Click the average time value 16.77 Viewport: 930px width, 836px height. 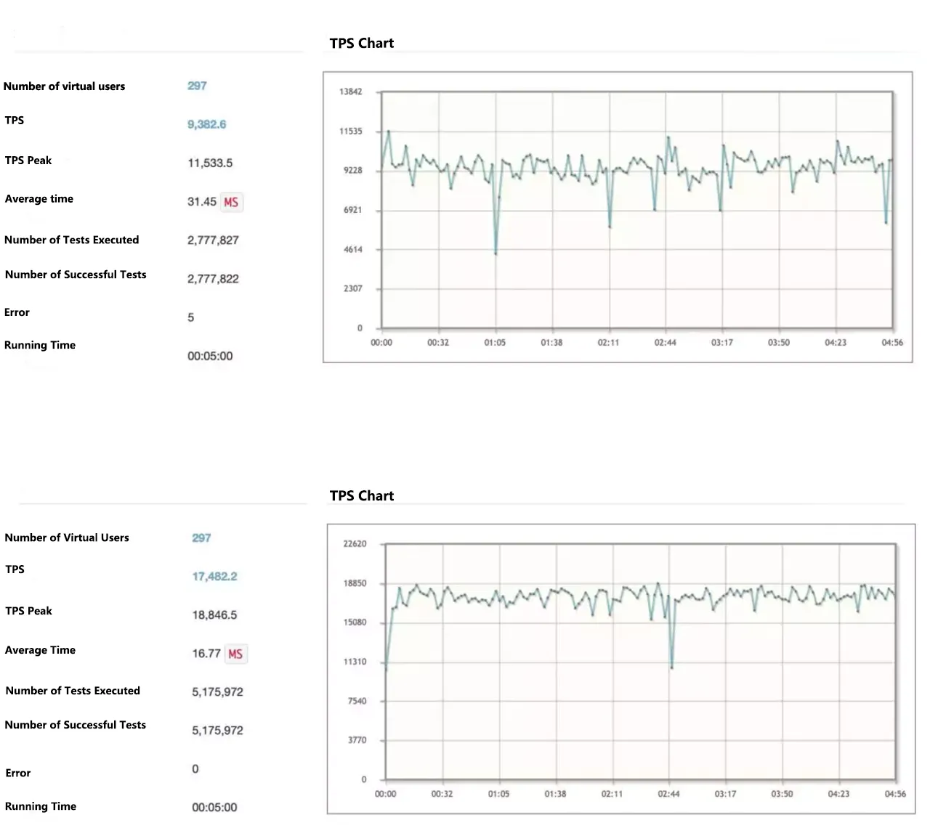(206, 653)
